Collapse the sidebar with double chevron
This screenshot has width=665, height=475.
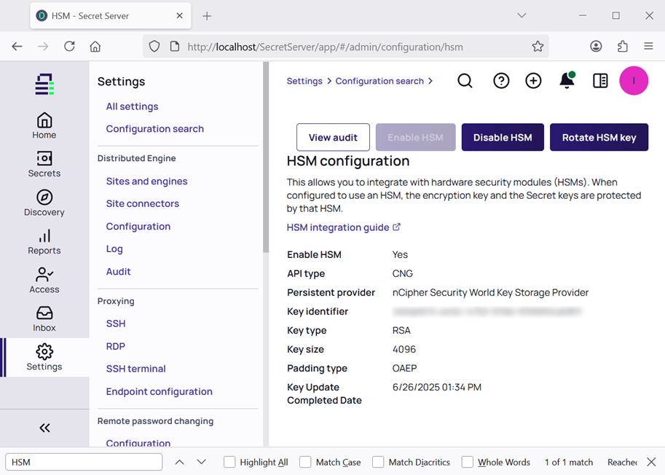44,428
